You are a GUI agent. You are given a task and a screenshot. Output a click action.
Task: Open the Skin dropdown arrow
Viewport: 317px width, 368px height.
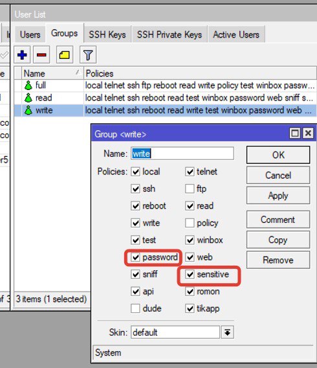click(x=227, y=332)
